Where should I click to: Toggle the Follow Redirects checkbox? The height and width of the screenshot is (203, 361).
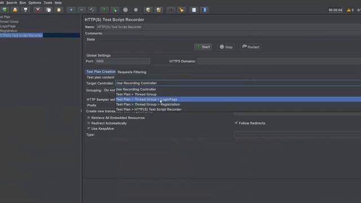236,123
